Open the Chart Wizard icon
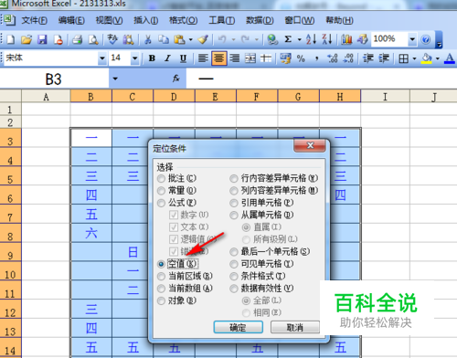This screenshot has width=457, height=358. (346, 39)
